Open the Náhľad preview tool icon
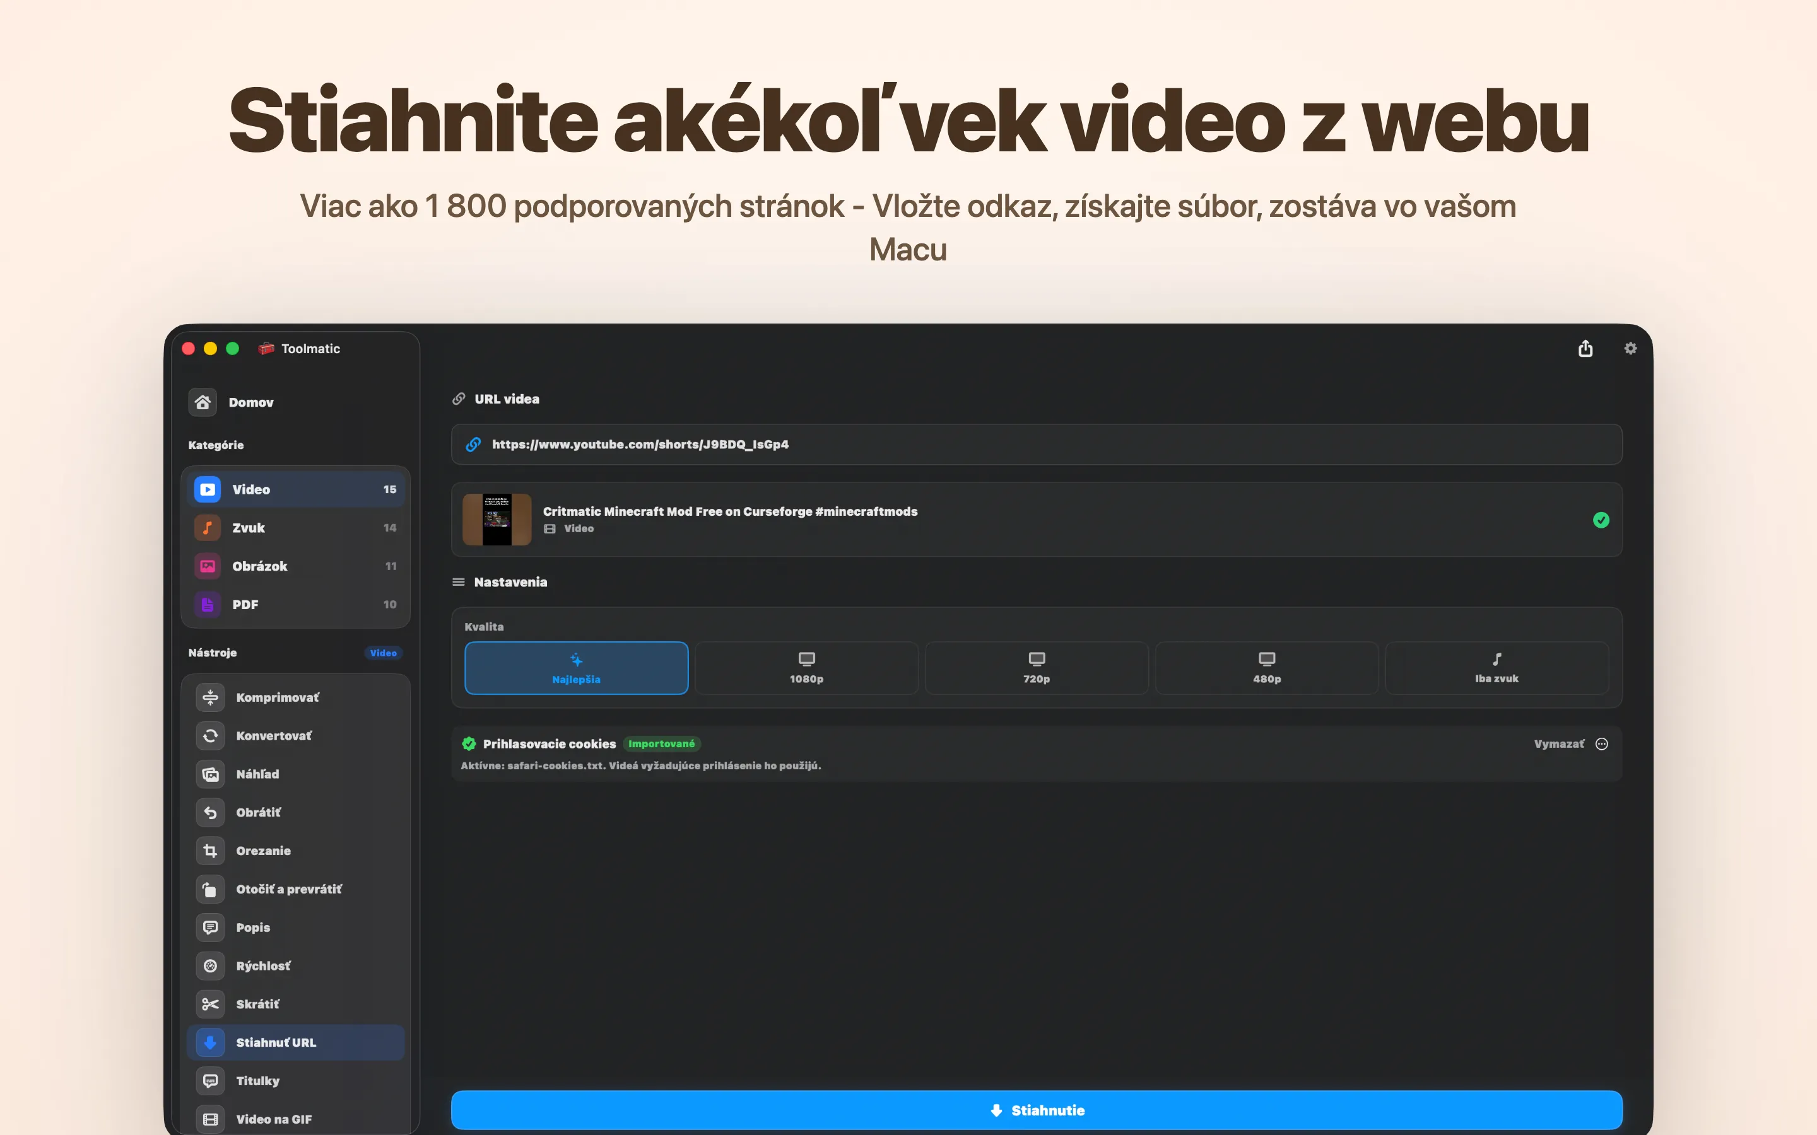Image resolution: width=1817 pixels, height=1135 pixels. 210,774
